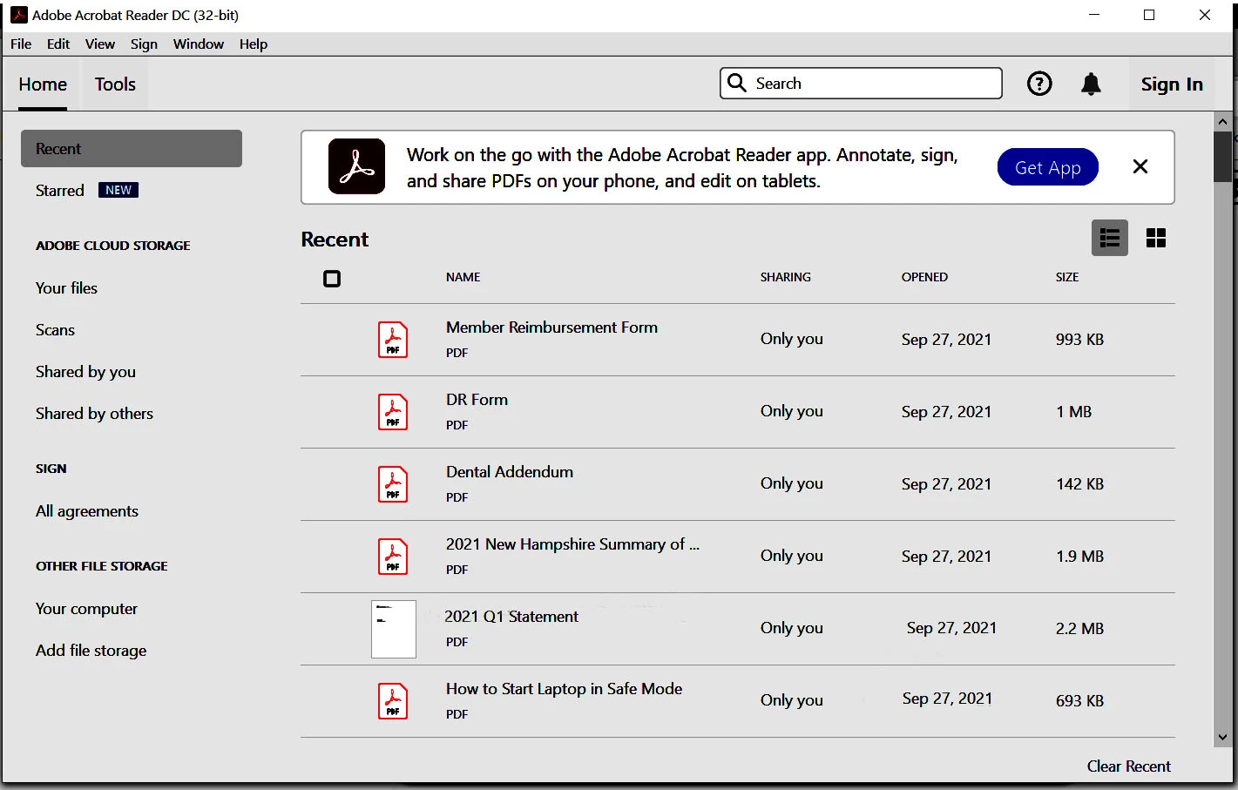Switch to the Tools tab

115,84
